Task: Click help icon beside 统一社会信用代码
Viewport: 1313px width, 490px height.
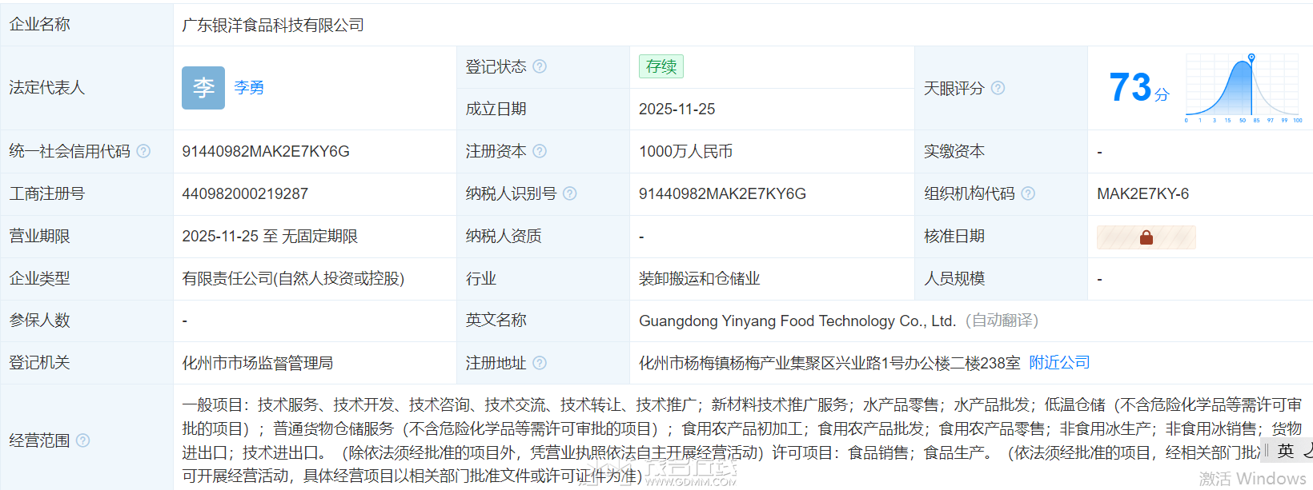Action: click(143, 151)
